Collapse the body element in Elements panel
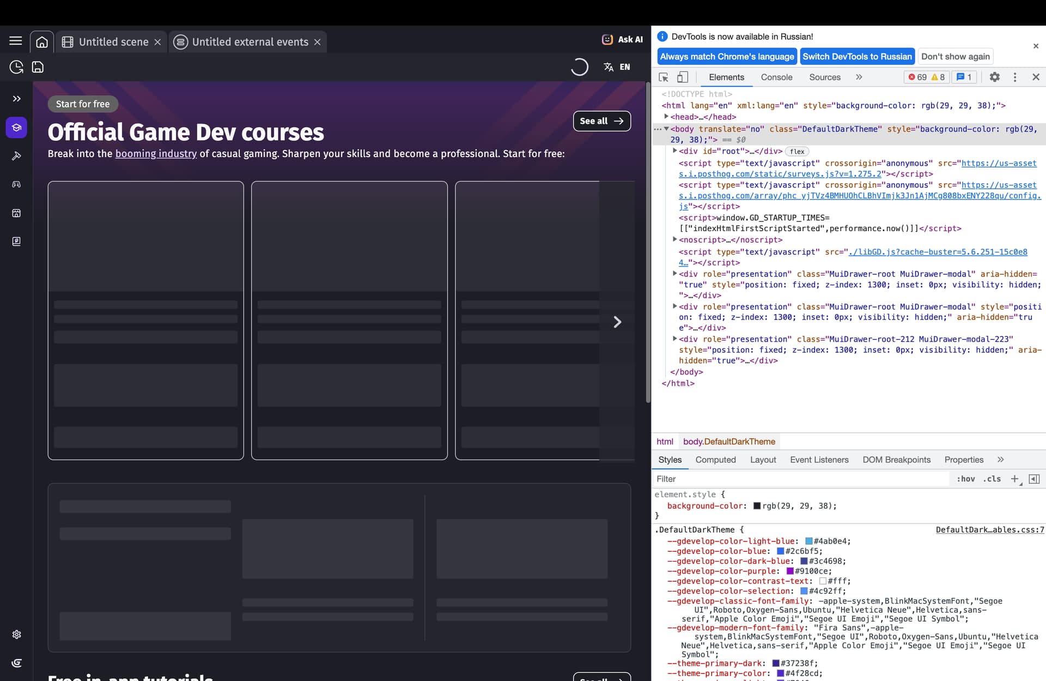Image resolution: width=1046 pixels, height=681 pixels. point(667,129)
